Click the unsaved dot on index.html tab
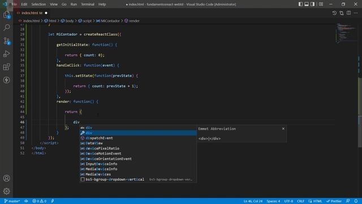Screen dimensions: 362x204 (x=46, y=13)
